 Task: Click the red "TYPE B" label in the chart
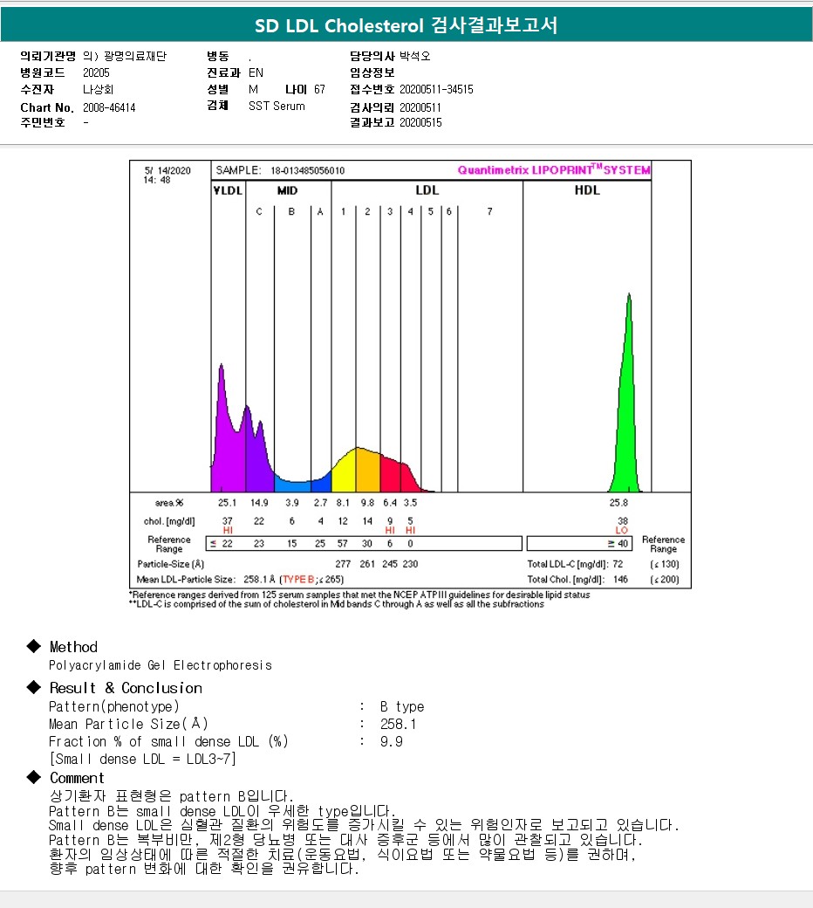[x=298, y=579]
